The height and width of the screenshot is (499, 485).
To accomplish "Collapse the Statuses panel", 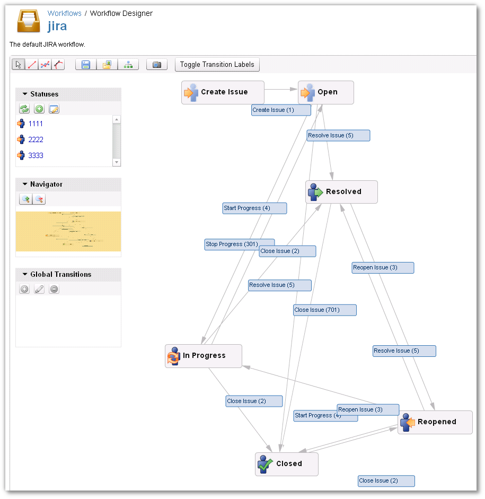I will [25, 94].
